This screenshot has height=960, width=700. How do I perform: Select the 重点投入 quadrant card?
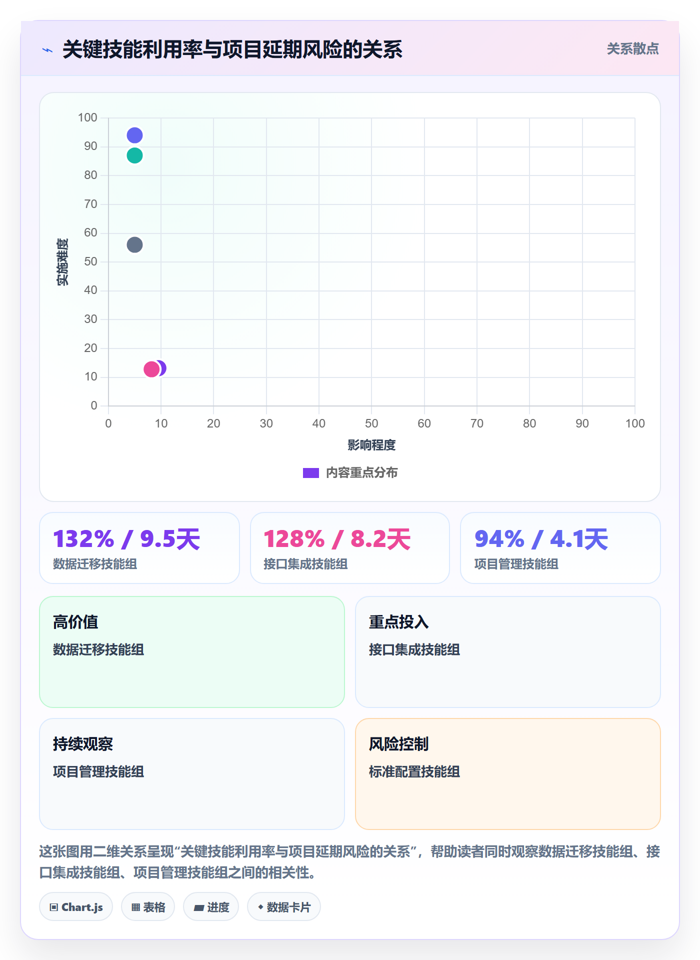pyautogui.click(x=508, y=652)
